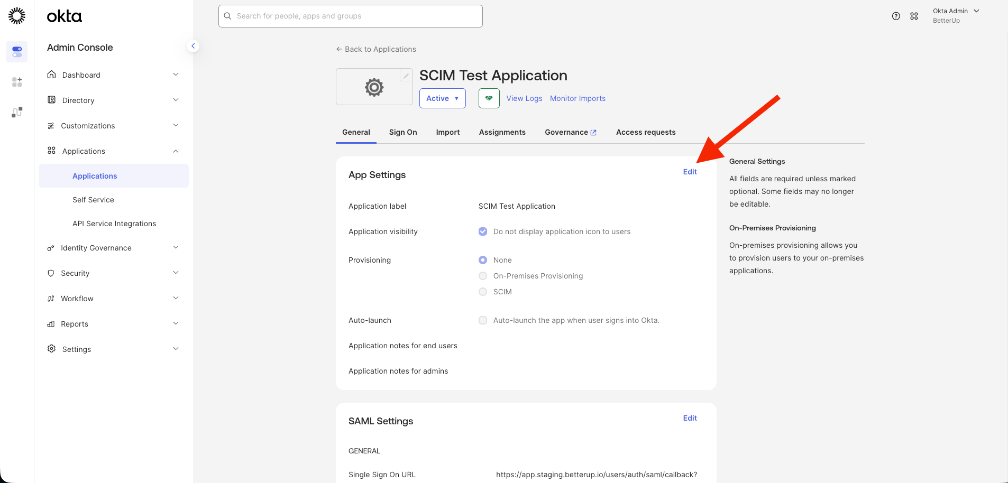
Task: Click the Reports bar chart icon
Action: pos(51,324)
